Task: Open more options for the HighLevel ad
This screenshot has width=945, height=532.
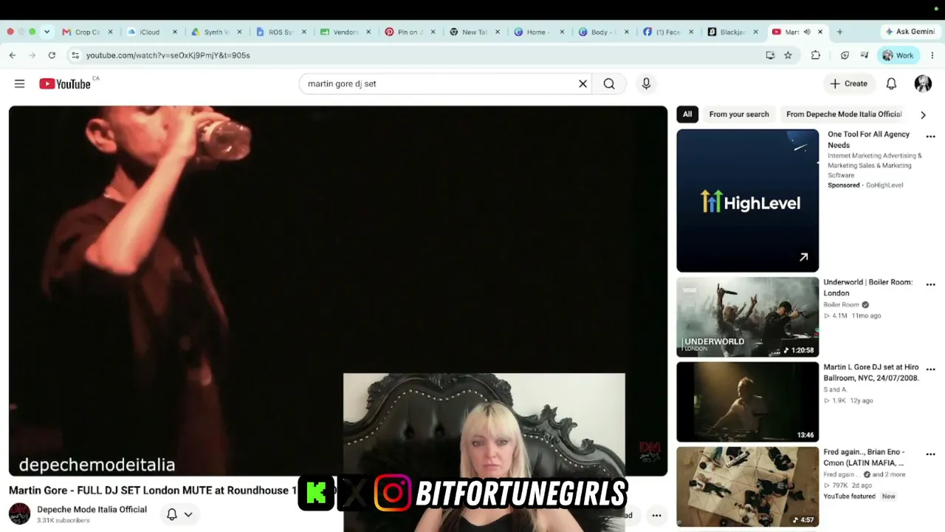Action: click(930, 137)
